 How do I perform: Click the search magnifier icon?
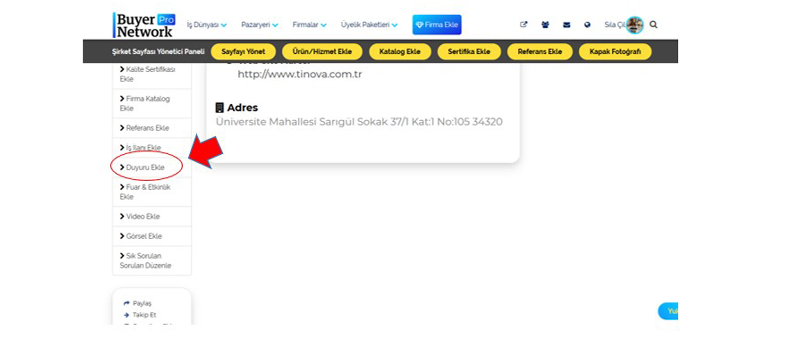point(653,25)
